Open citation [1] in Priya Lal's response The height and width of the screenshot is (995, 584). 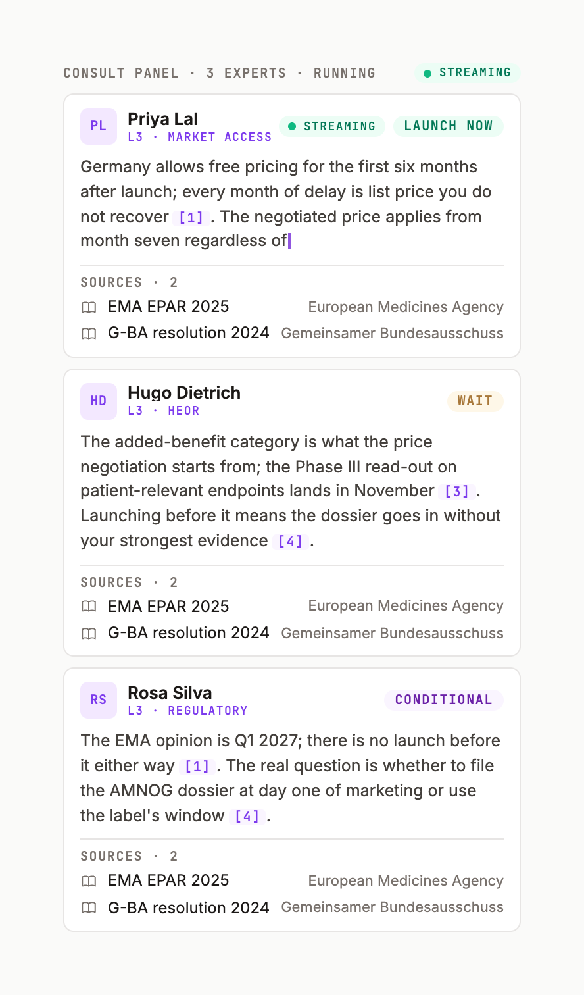pyautogui.click(x=191, y=218)
